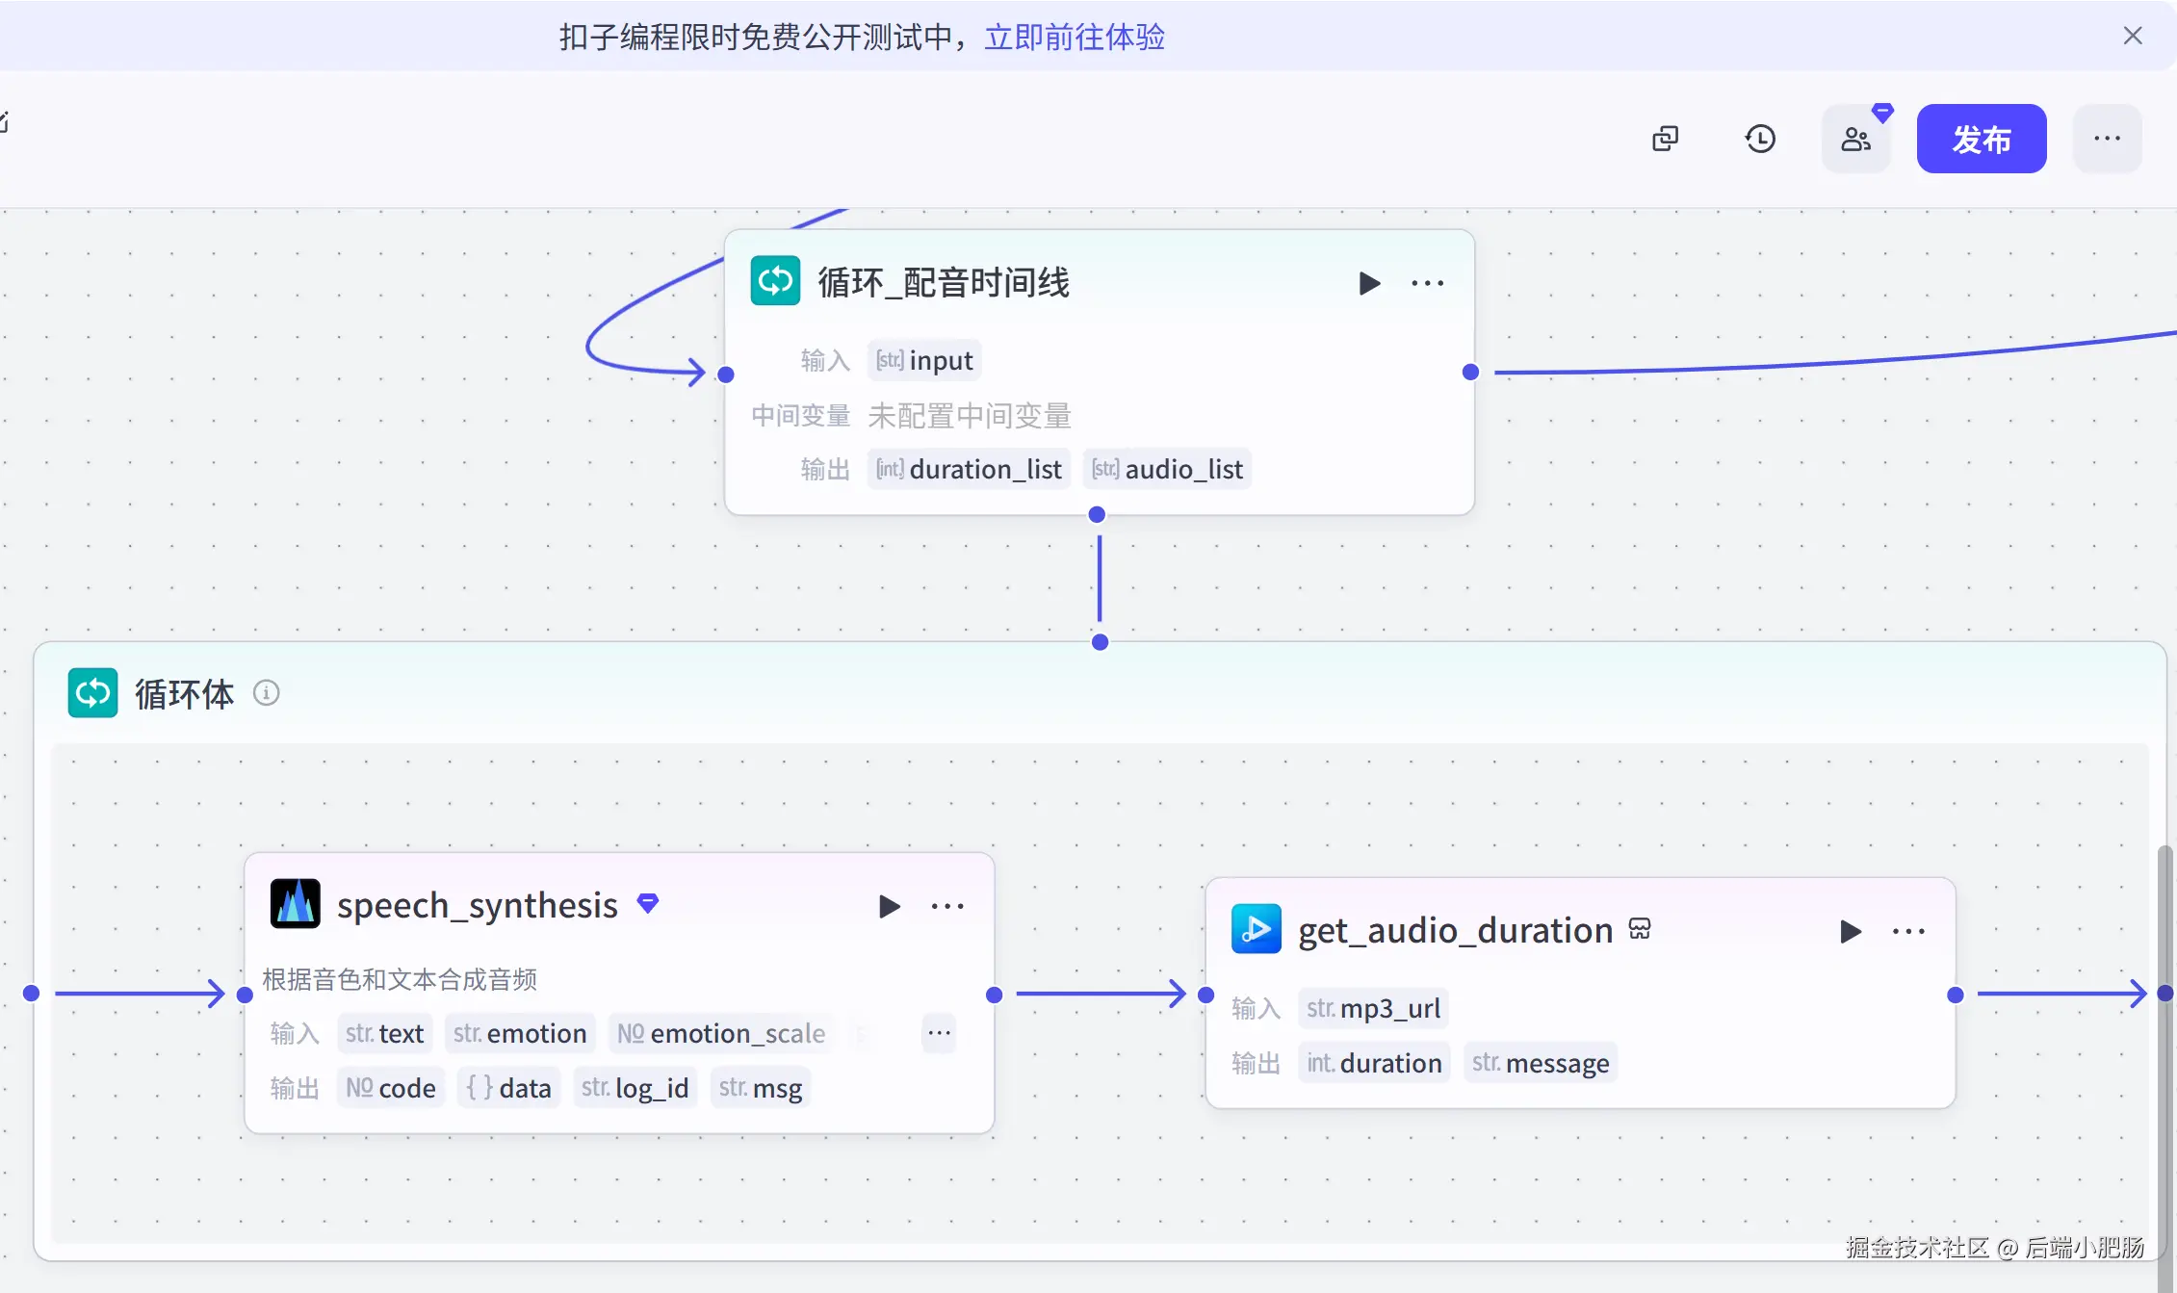Image resolution: width=2177 pixels, height=1293 pixels.
Task: Dismiss the top announcement banner
Action: coord(2132,37)
